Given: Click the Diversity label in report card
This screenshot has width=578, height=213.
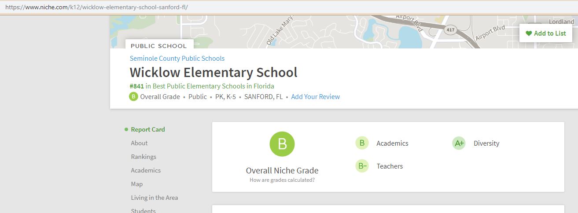Looking at the screenshot, I should [486, 143].
